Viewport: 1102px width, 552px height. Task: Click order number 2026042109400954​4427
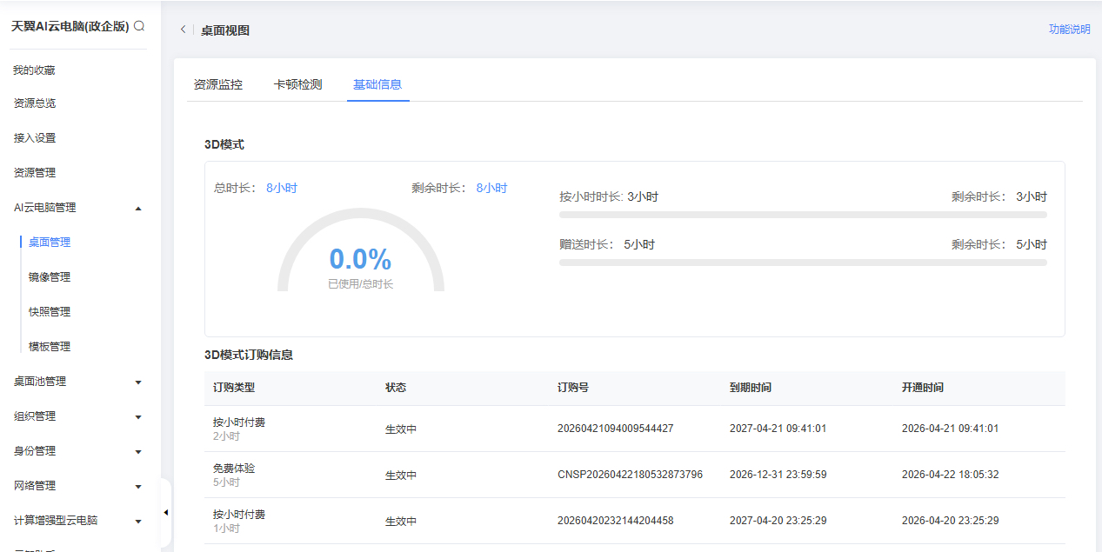[x=615, y=429]
